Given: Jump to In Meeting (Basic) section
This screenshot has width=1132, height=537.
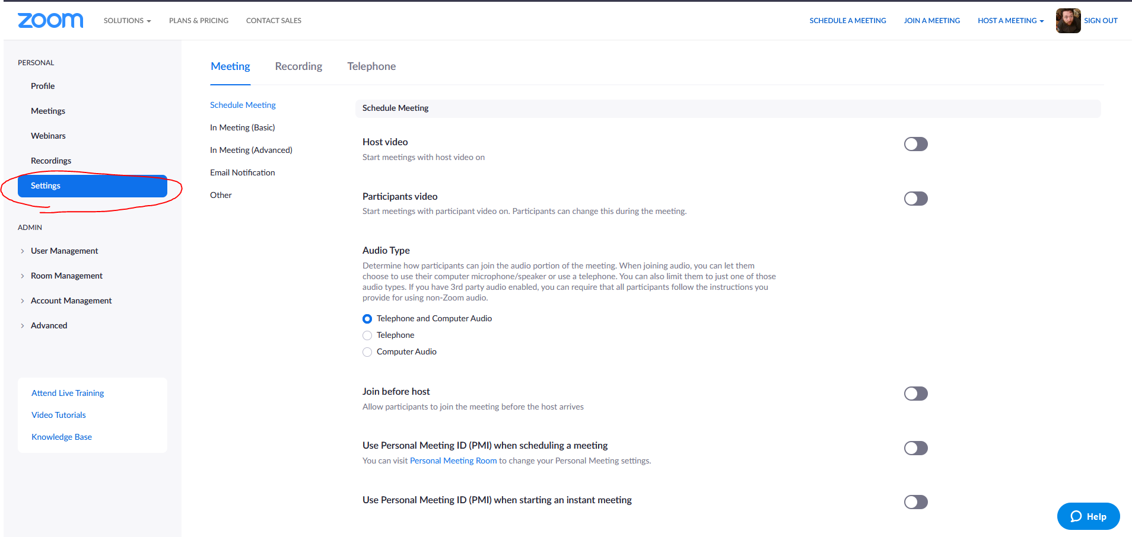Looking at the screenshot, I should (x=243, y=127).
